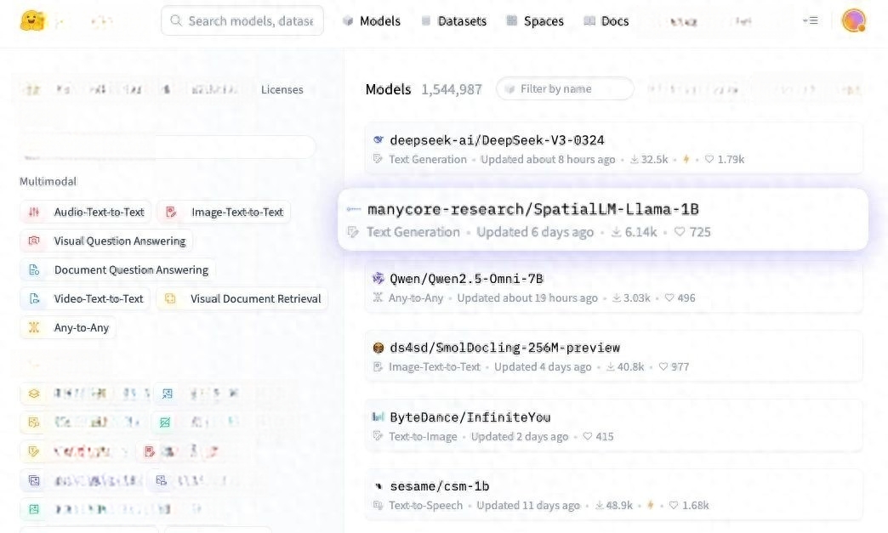Open the user profile avatar
Viewport: 888px width, 533px height.
(853, 21)
